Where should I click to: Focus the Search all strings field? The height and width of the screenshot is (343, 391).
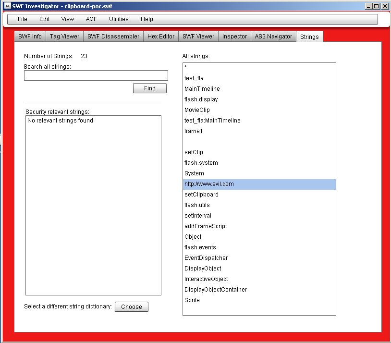tap(96, 76)
